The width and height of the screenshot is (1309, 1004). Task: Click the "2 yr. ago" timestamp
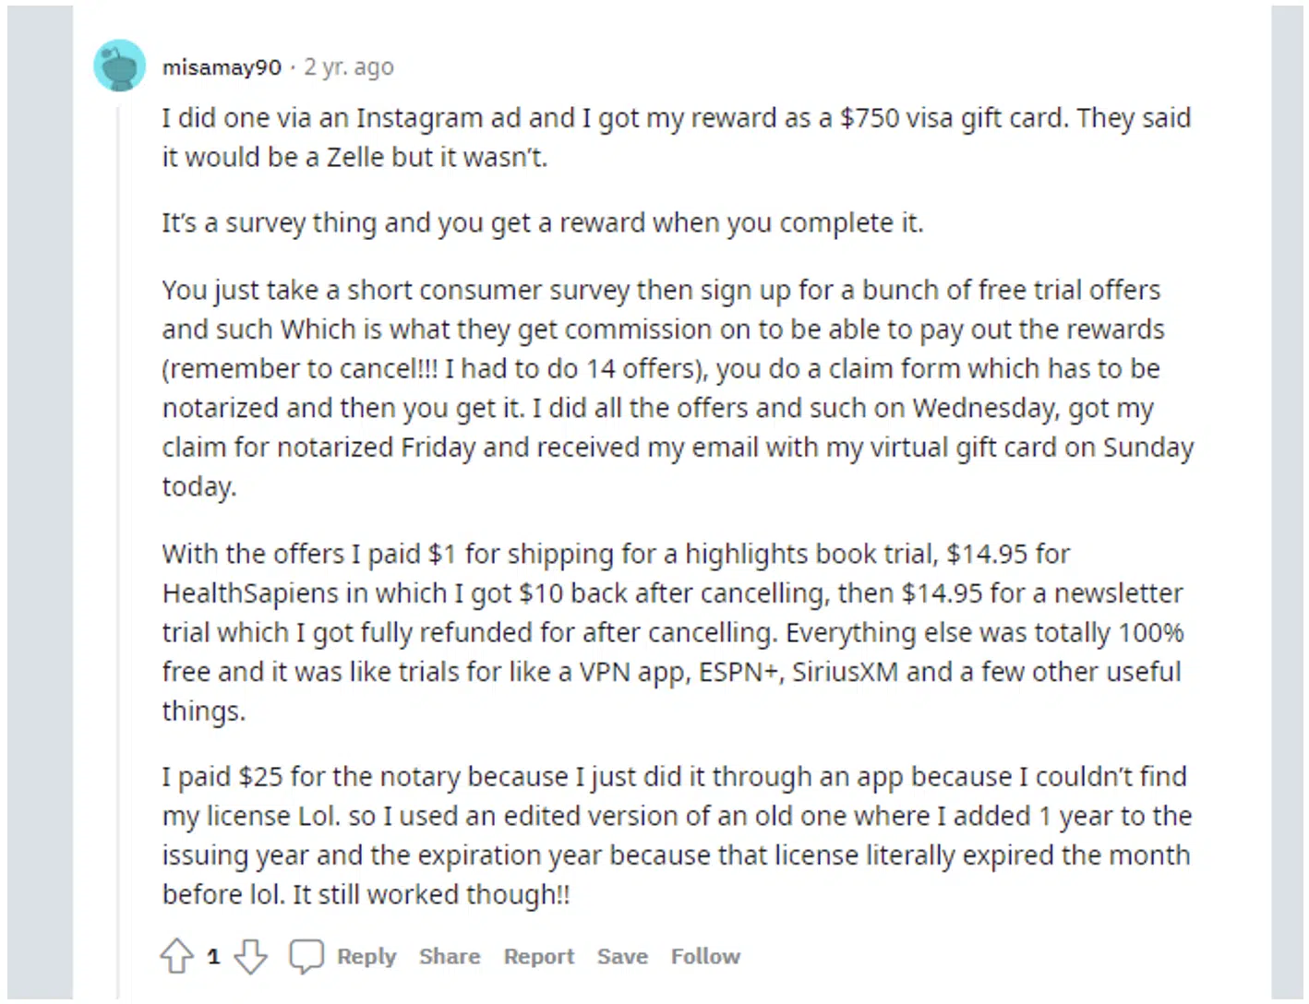point(348,66)
